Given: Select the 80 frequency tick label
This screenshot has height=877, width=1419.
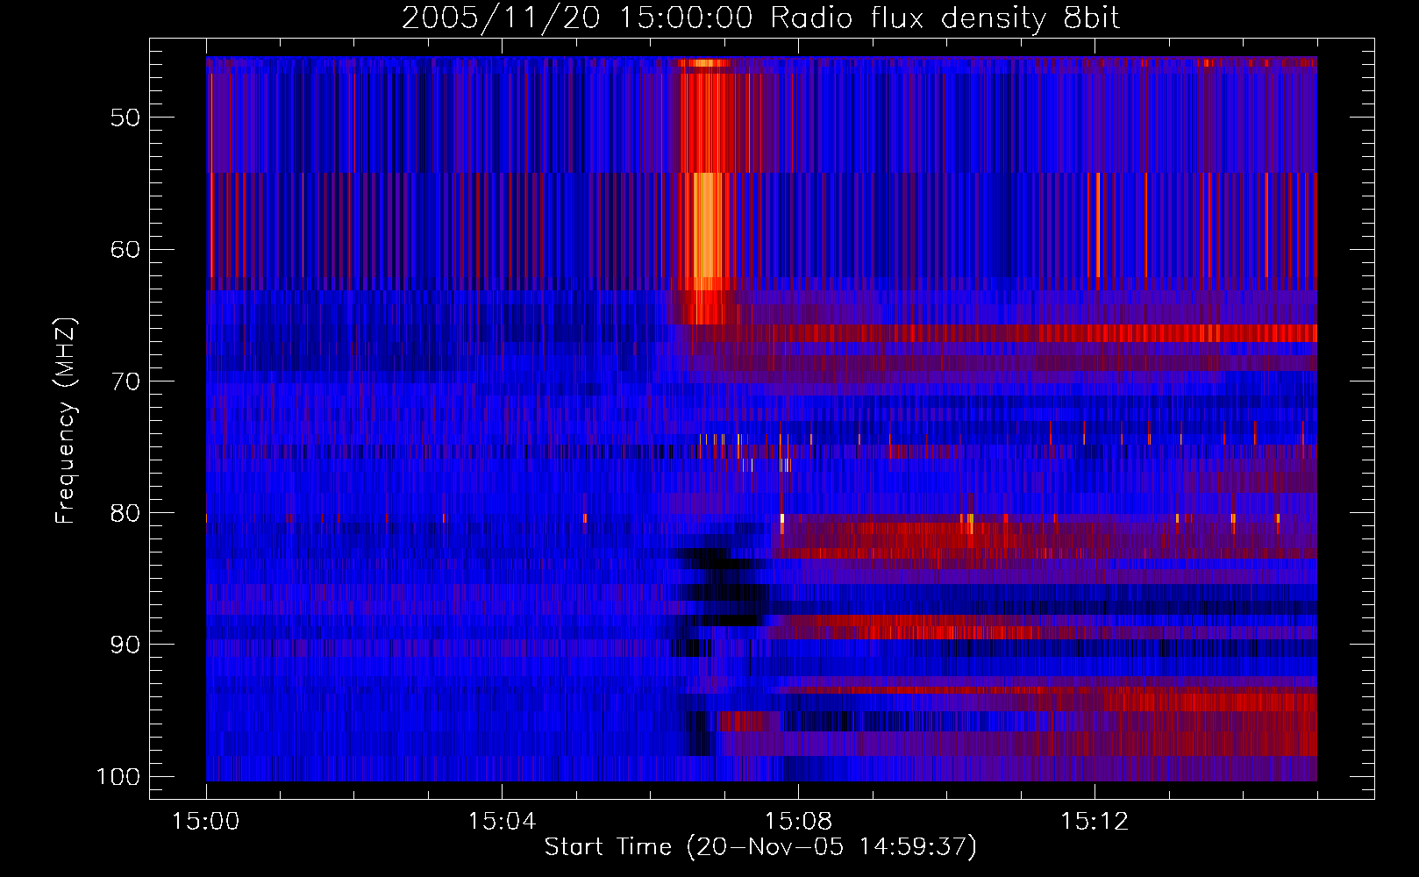Looking at the screenshot, I should tap(125, 513).
